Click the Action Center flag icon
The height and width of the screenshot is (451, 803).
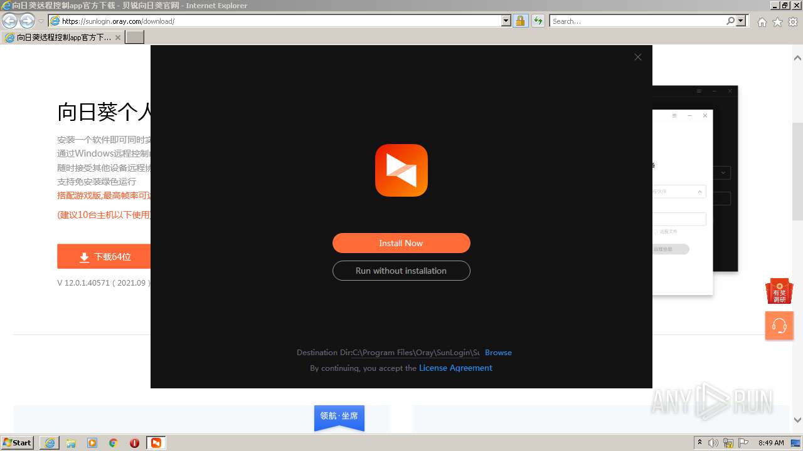(x=743, y=443)
